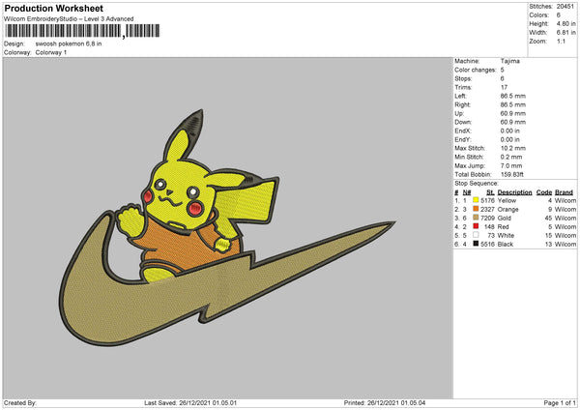This screenshot has width=580, height=410.
Task: Click the Zoom value '1:1'
Action: (561, 41)
